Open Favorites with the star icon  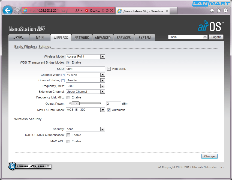click(x=219, y=11)
